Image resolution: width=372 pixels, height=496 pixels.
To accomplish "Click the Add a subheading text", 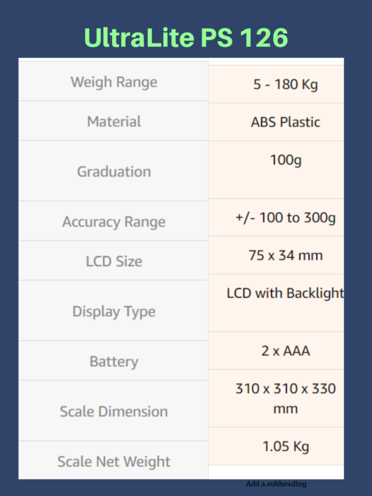I will click(276, 484).
